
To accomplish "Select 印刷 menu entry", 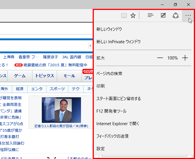I will coord(101,86).
